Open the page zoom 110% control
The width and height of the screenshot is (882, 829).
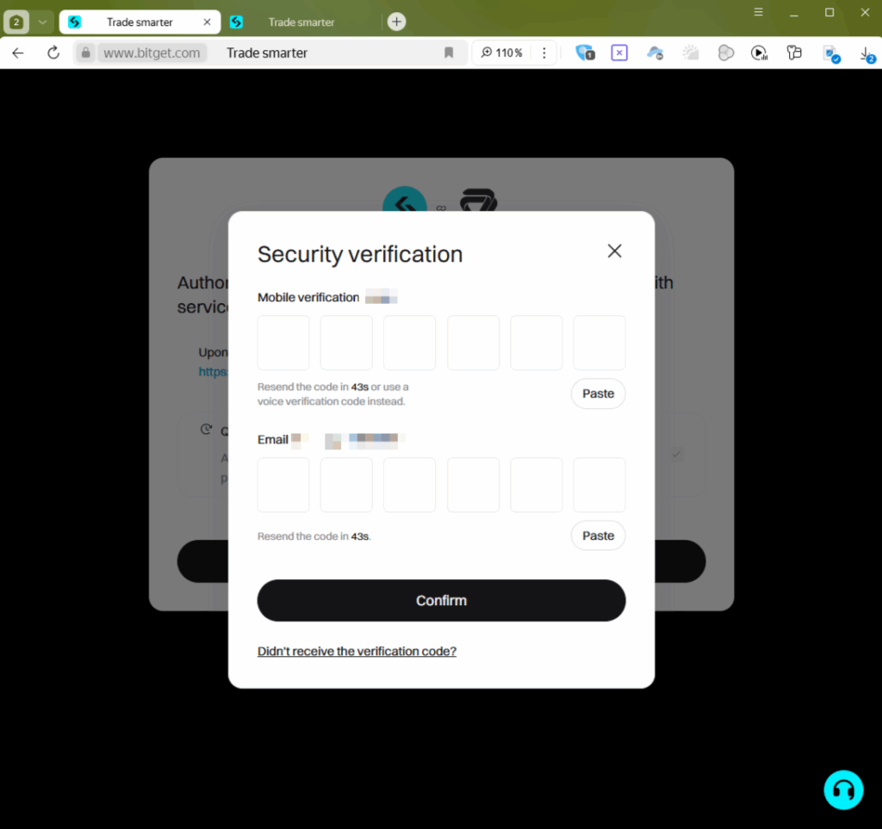[502, 53]
